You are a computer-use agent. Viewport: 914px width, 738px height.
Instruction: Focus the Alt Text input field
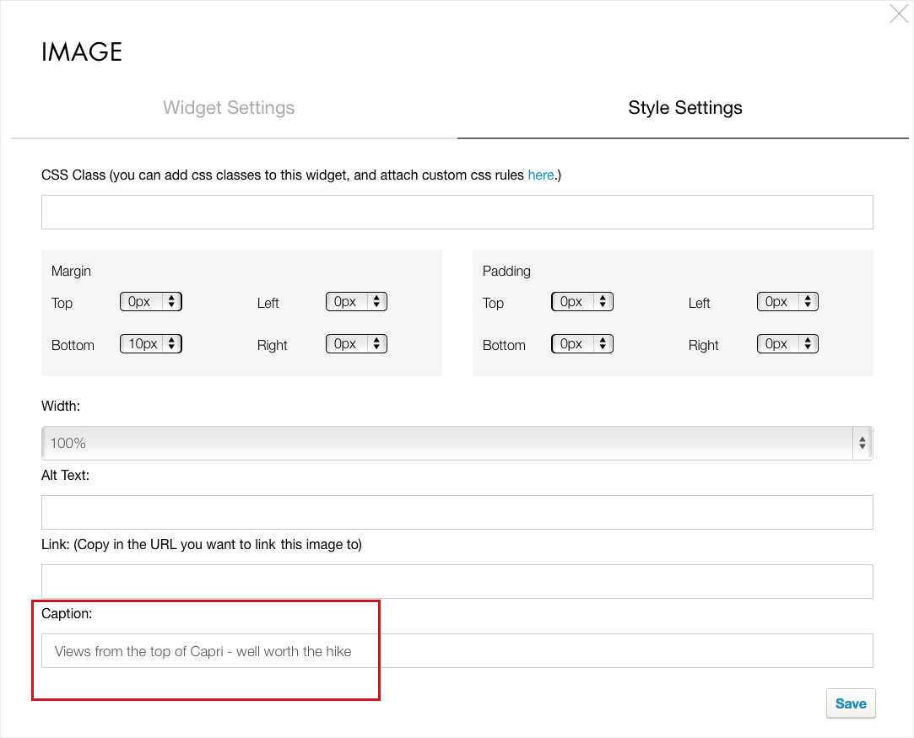tap(457, 513)
